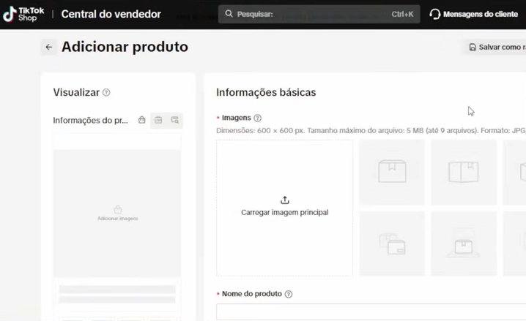
Task: Click the TikTok Shop logo
Action: pyautogui.click(x=23, y=14)
